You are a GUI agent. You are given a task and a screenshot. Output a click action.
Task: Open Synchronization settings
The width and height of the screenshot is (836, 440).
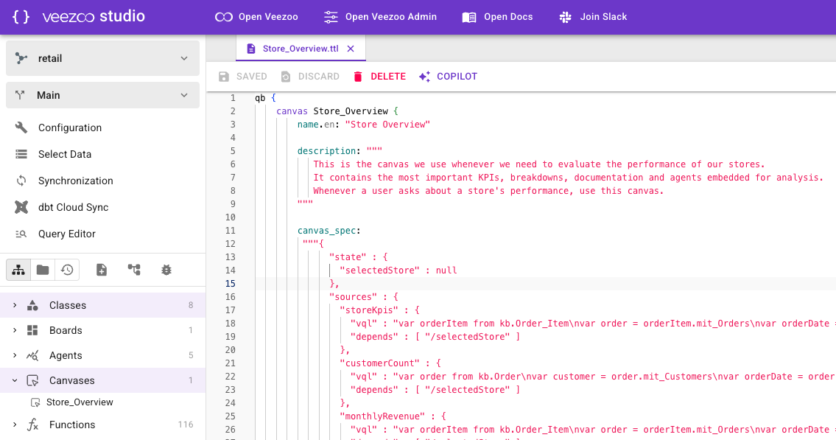tap(76, 181)
